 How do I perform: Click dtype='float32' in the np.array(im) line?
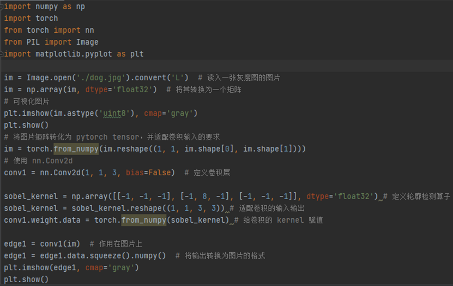121,90
